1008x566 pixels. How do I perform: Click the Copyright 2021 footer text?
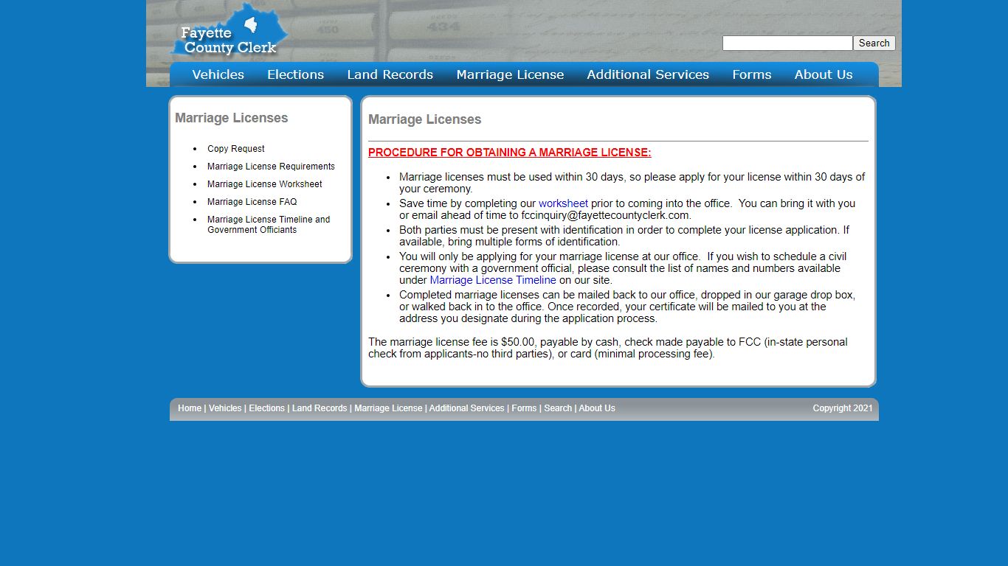click(x=843, y=408)
